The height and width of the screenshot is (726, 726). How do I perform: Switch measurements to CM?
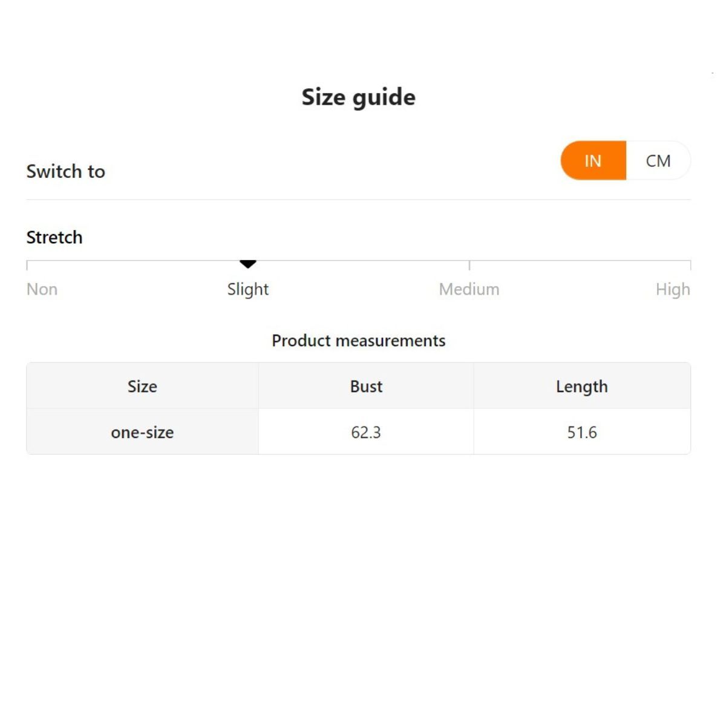coord(658,161)
